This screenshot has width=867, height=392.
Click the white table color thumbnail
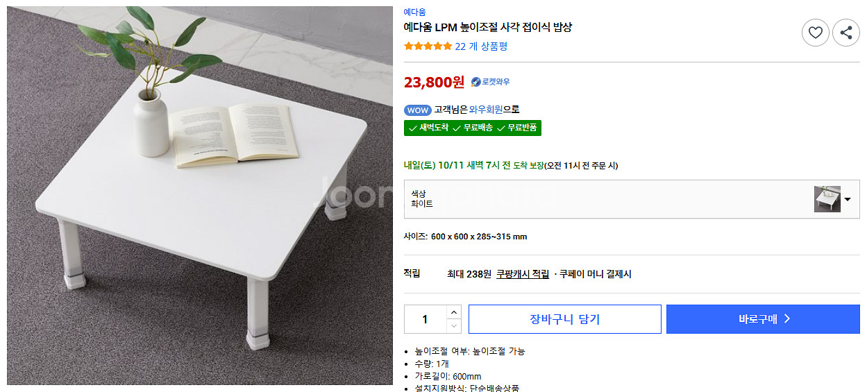coord(827,199)
